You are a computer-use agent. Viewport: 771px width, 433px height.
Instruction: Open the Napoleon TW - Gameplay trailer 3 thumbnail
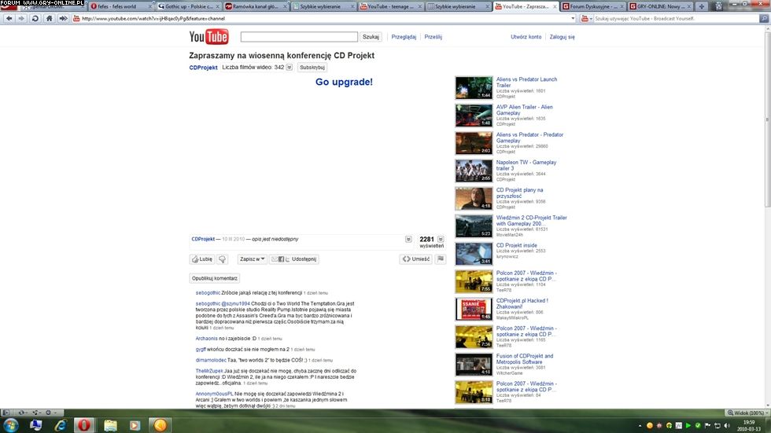(474, 171)
